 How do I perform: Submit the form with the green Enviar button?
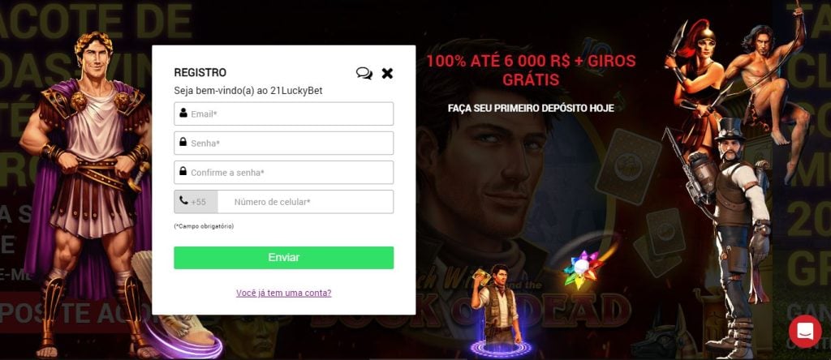(283, 257)
